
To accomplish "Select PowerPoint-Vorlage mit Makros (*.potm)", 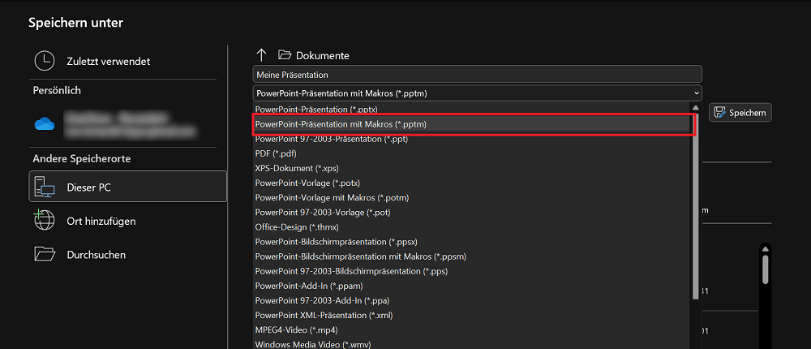I will [472, 198].
